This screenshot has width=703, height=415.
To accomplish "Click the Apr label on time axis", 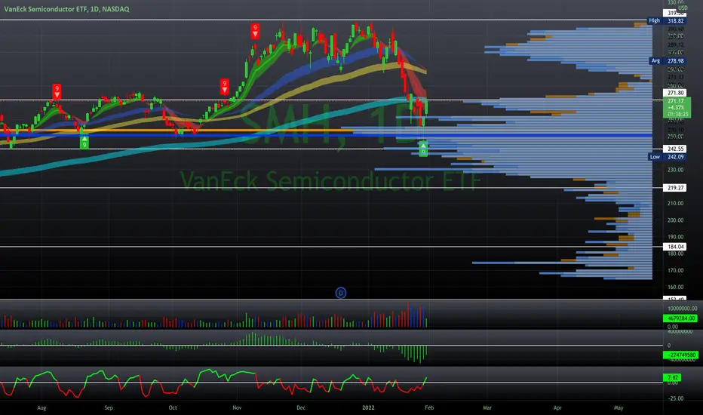I will (557, 407).
